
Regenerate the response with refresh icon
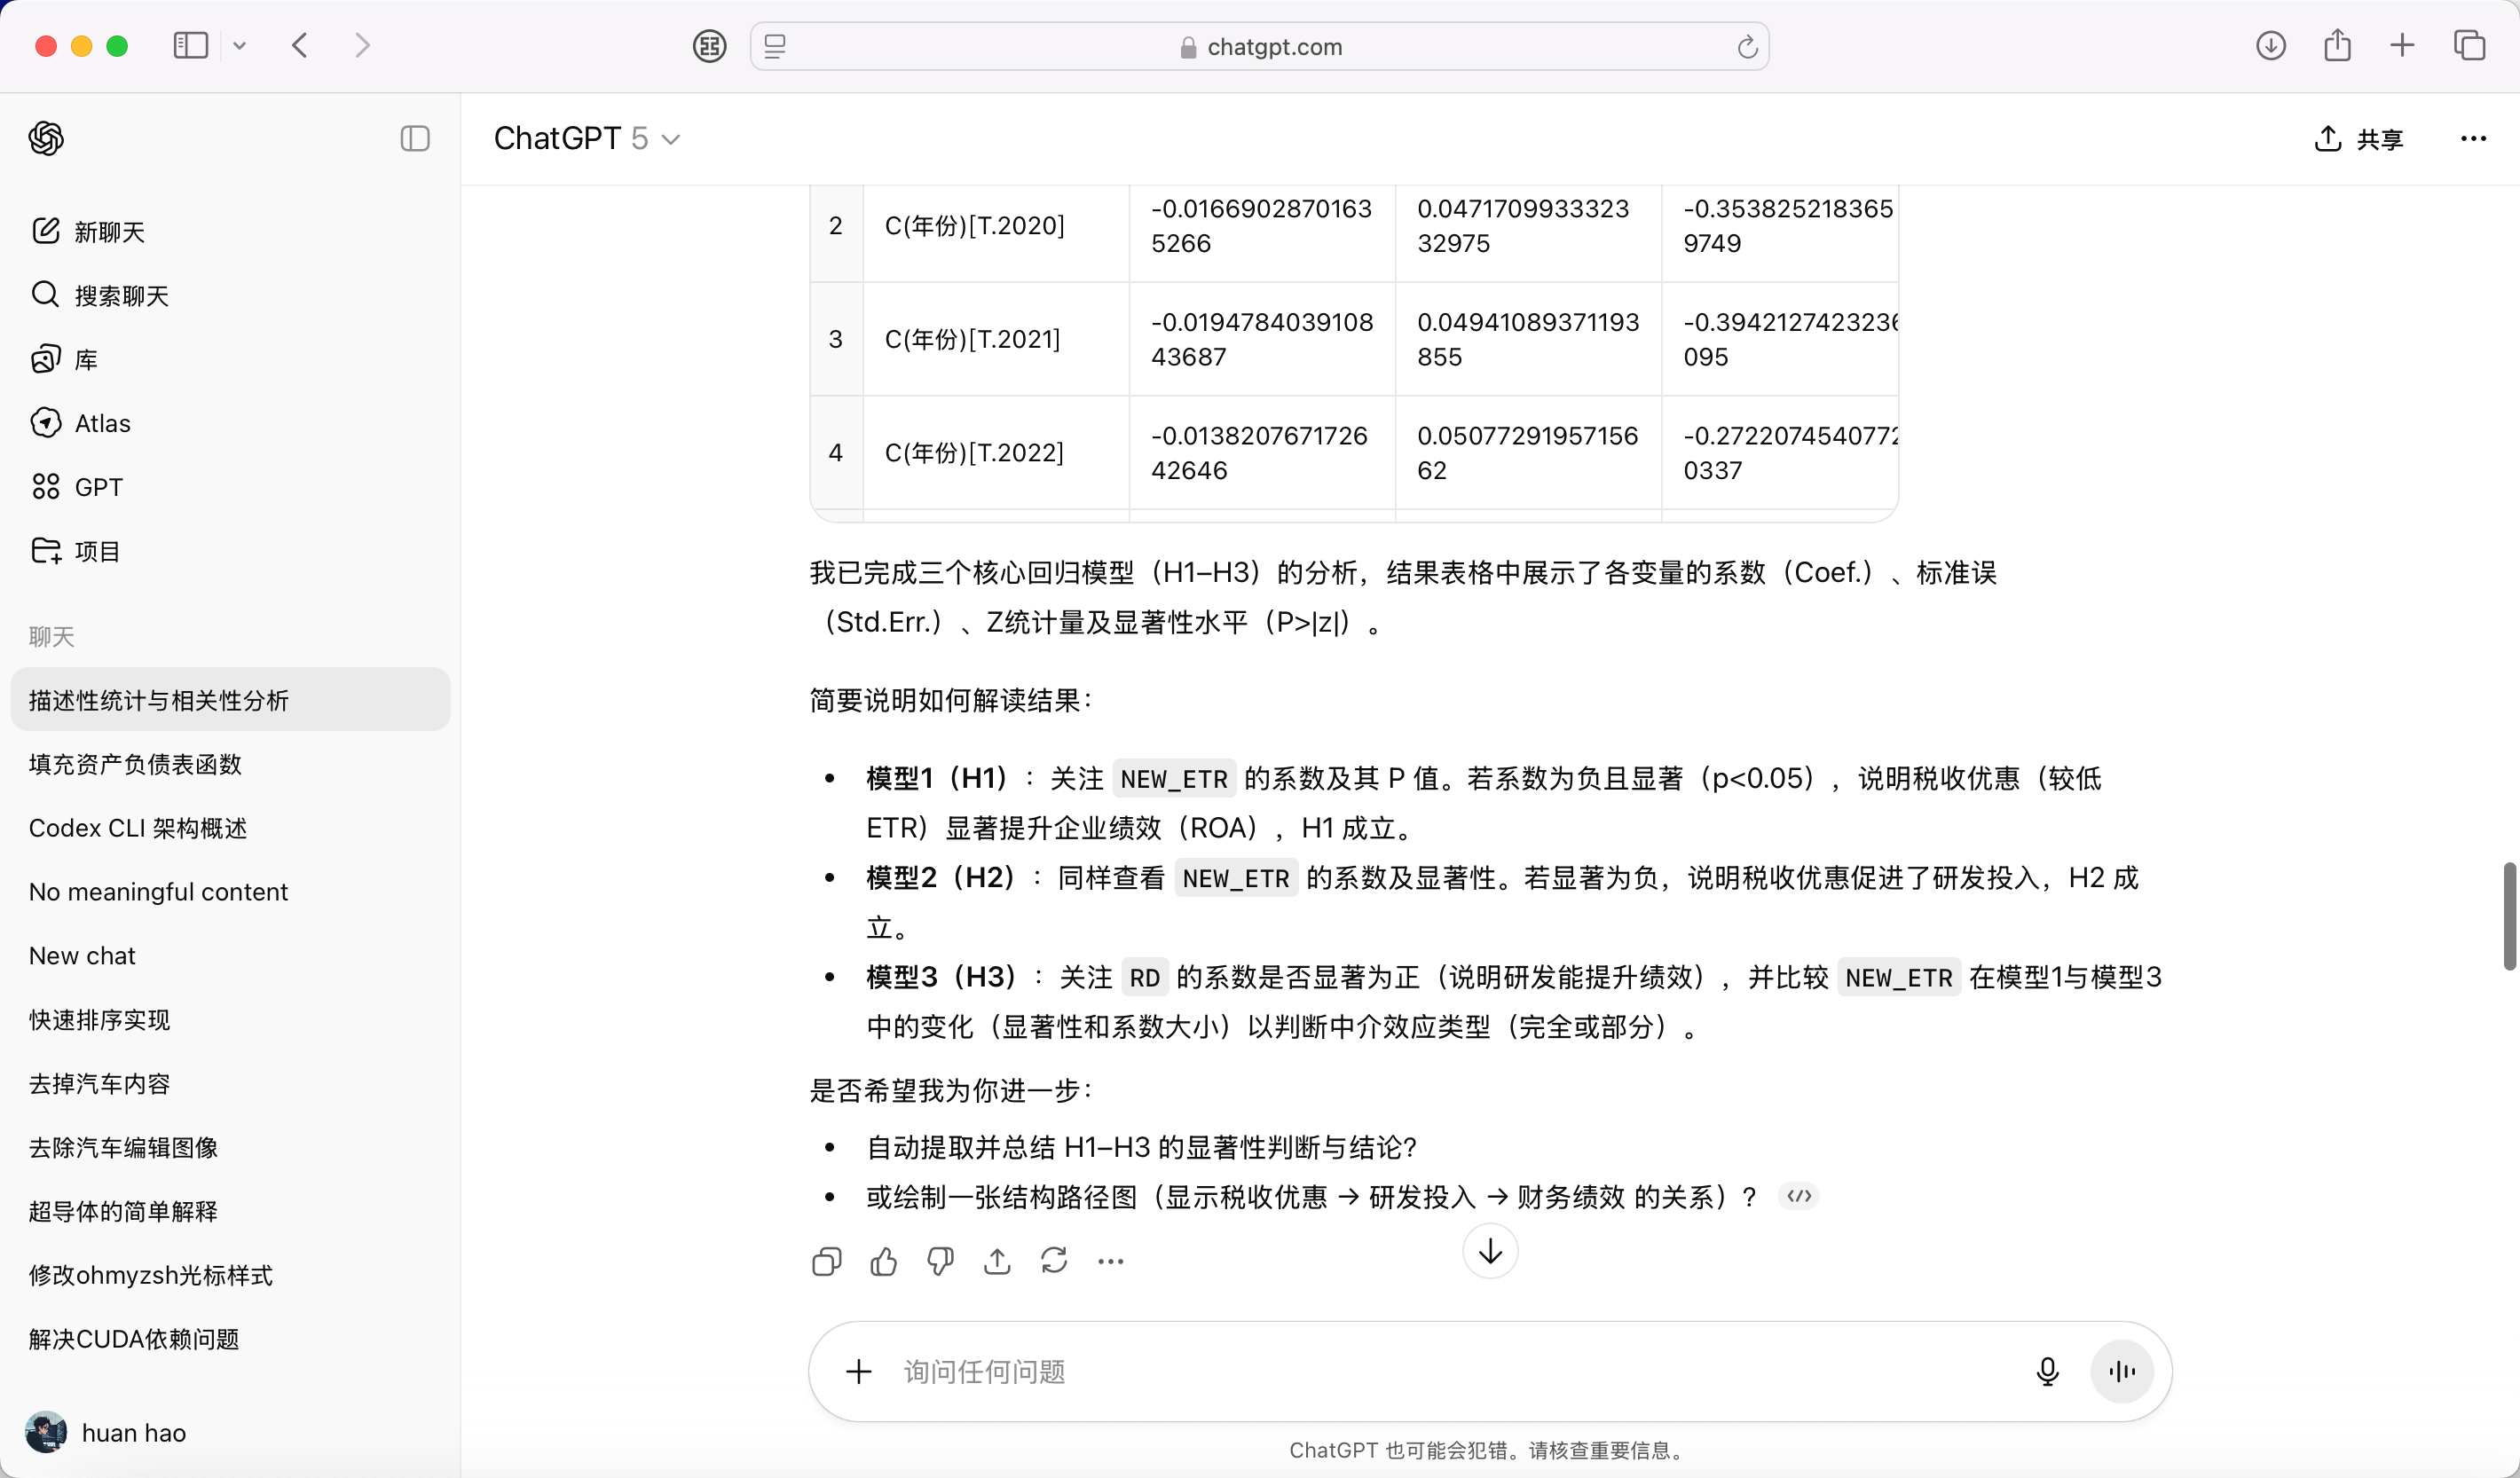tap(1054, 1261)
